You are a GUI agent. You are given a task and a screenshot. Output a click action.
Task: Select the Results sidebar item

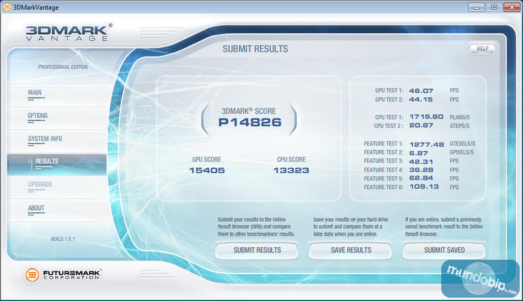57,164
